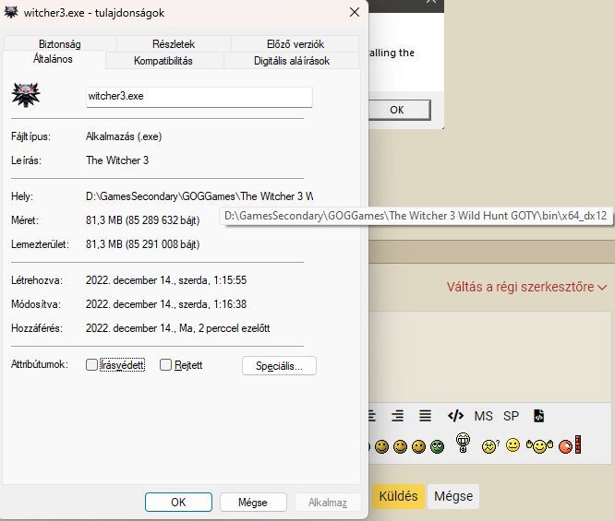Confirm properties with the OK button
This screenshot has height=521, width=615.
(178, 503)
